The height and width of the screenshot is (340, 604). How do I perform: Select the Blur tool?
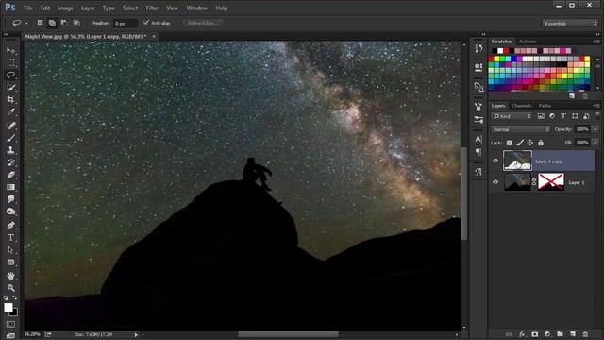10,199
